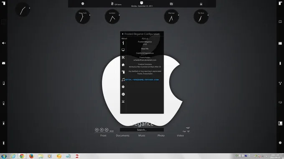Viewport: 284px width, 159px height.
Task: Click the cat face icon above the date
Action: point(142,3)
